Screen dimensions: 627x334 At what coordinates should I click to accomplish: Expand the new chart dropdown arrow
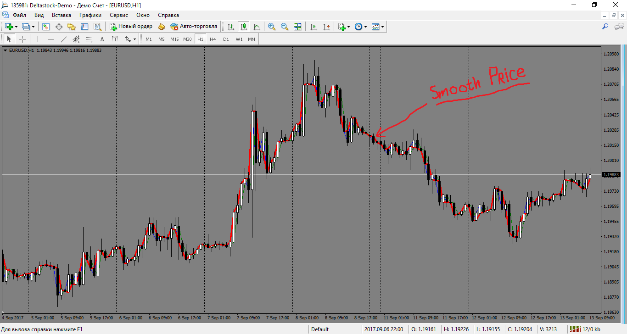(16, 27)
